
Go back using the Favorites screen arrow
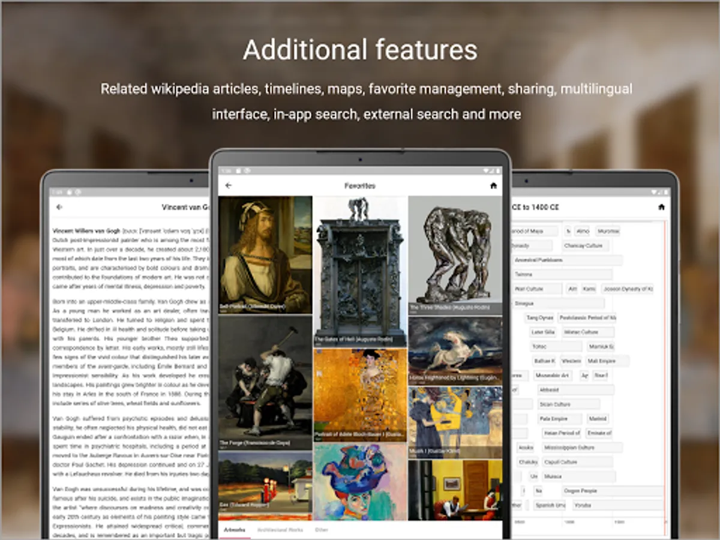click(228, 186)
